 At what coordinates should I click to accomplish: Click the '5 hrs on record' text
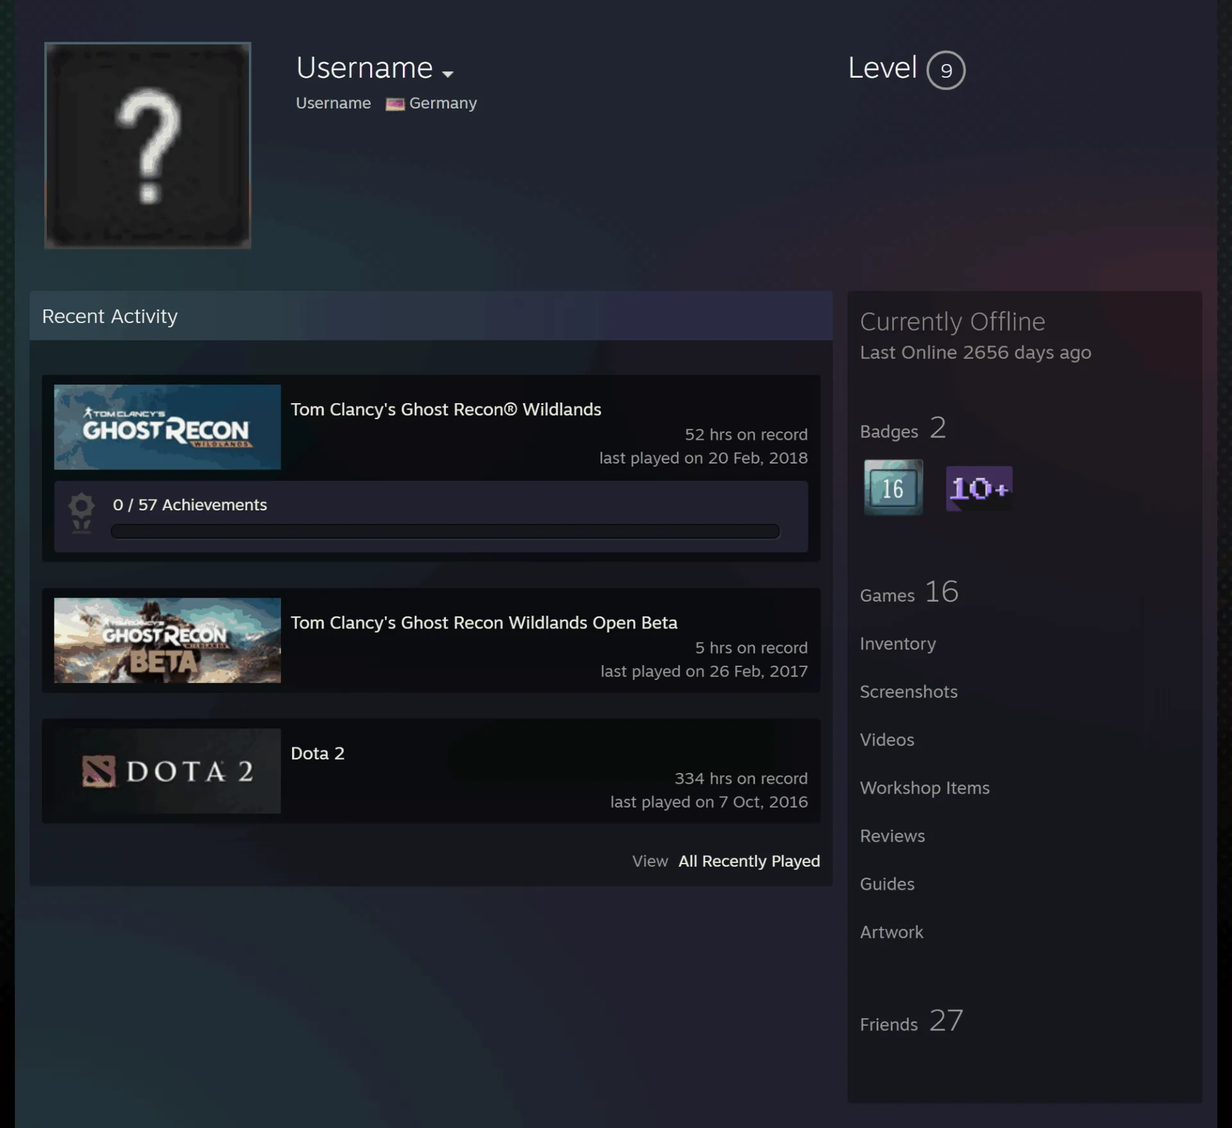[751, 648]
